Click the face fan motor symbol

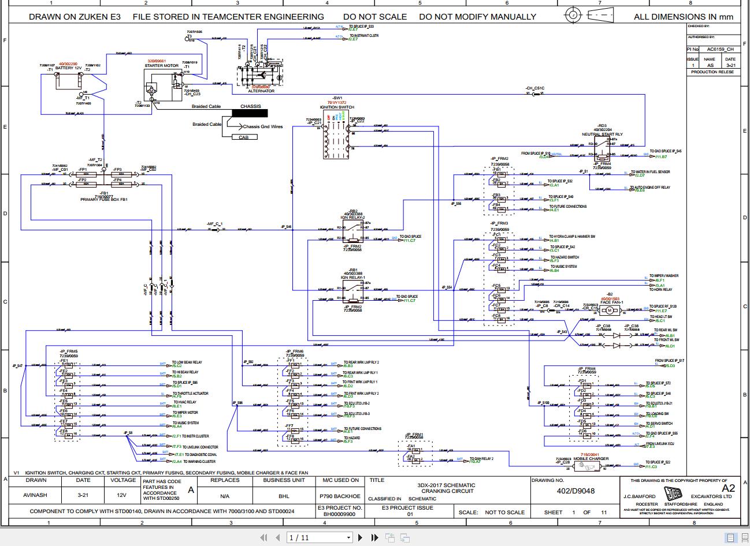[608, 311]
